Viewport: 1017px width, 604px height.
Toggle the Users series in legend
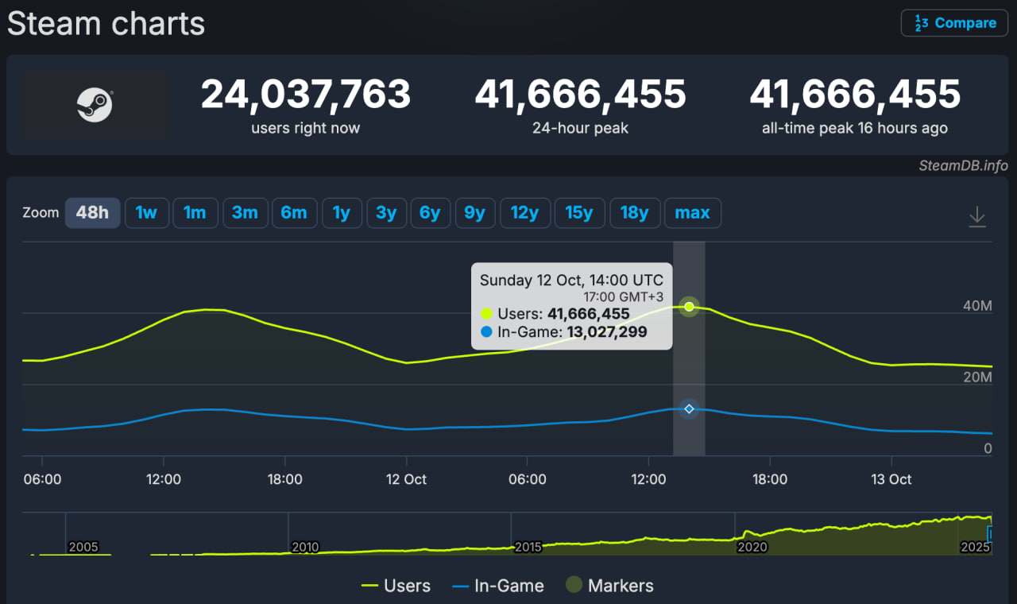click(x=396, y=586)
